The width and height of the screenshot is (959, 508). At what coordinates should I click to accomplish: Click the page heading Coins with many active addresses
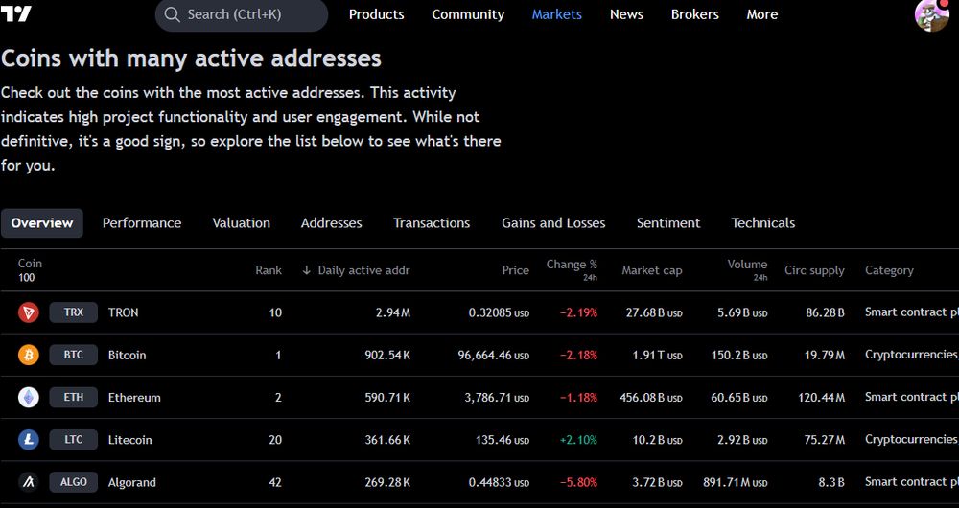point(191,58)
